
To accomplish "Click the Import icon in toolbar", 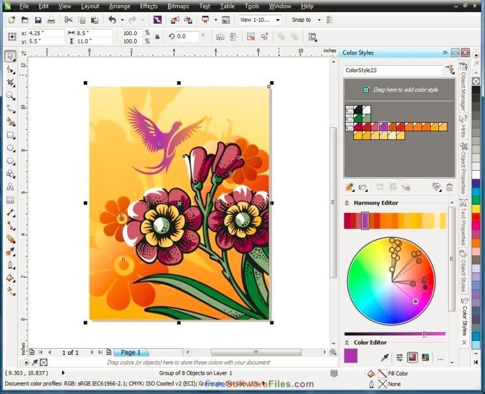I will pos(174,20).
